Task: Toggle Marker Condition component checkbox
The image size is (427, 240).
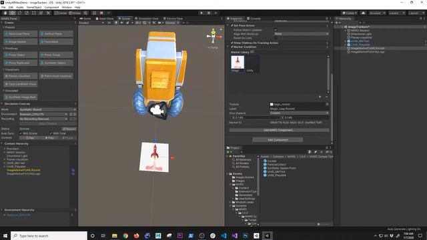Action: click(x=232, y=47)
